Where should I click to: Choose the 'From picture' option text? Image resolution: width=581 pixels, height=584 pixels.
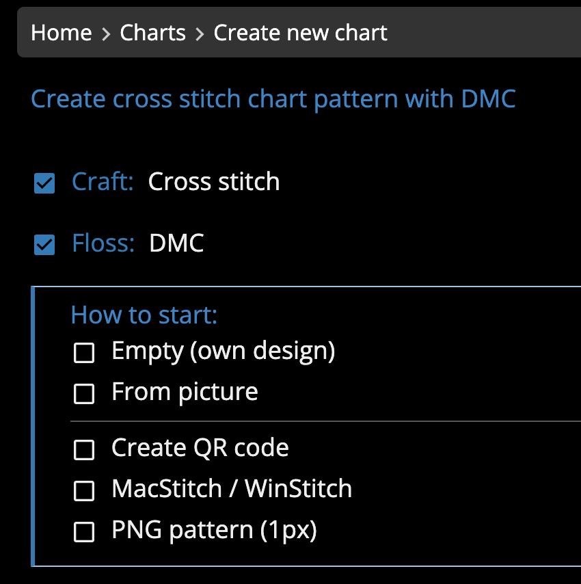click(185, 392)
